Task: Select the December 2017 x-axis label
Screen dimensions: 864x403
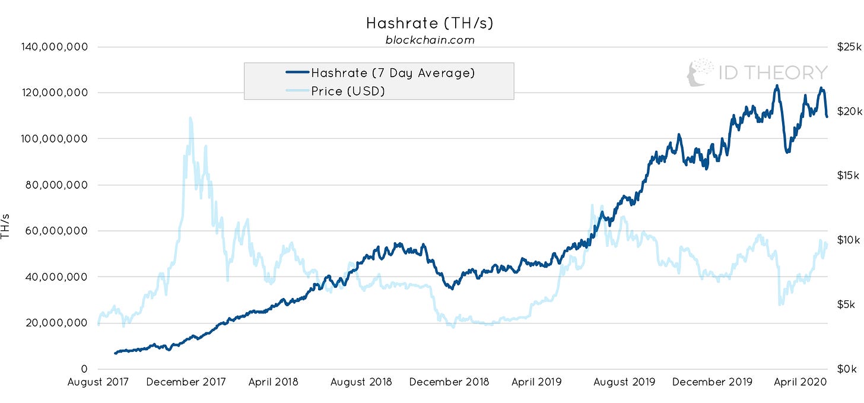Action: pos(186,382)
